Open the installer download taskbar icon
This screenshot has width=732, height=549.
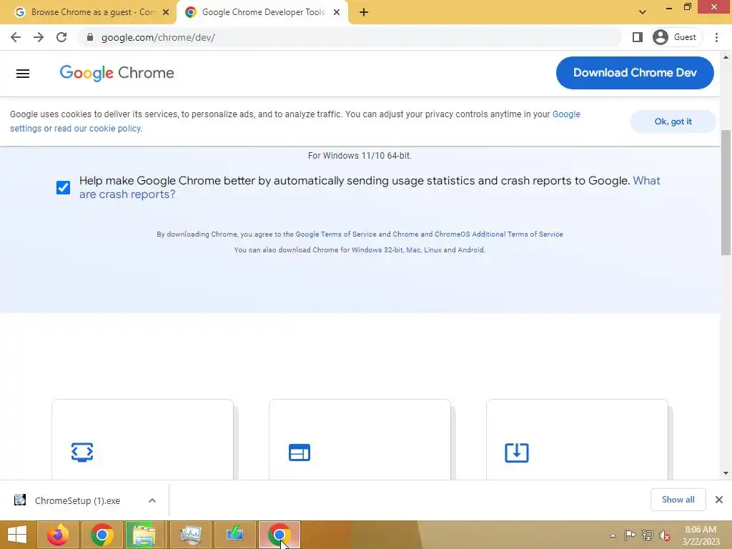pos(234,535)
